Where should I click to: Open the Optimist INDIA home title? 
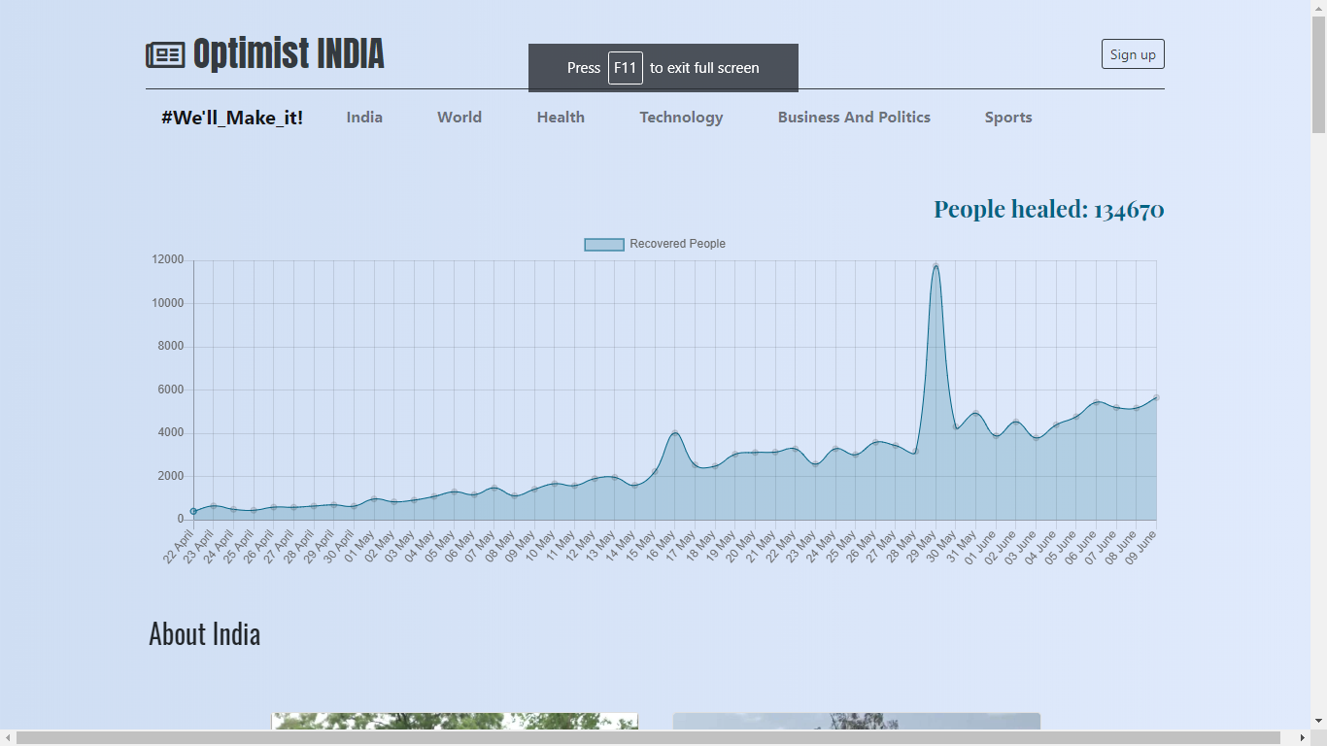289,54
